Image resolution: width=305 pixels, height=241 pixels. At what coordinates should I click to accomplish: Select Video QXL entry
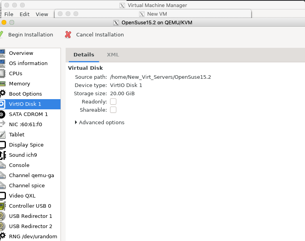[x=30, y=196]
